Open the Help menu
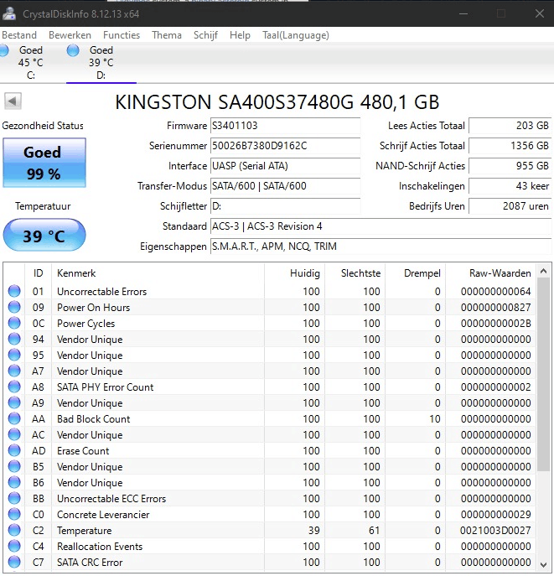 [x=240, y=35]
